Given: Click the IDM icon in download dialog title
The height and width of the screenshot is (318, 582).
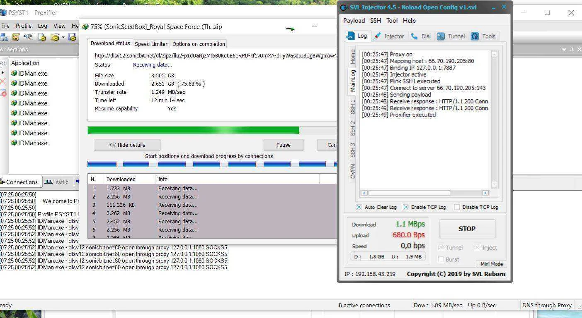Looking at the screenshot, I should pyautogui.click(x=85, y=27).
